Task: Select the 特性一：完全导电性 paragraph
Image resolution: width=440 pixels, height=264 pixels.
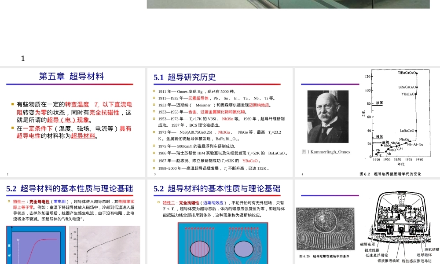Action: pyautogui.click(x=73, y=210)
